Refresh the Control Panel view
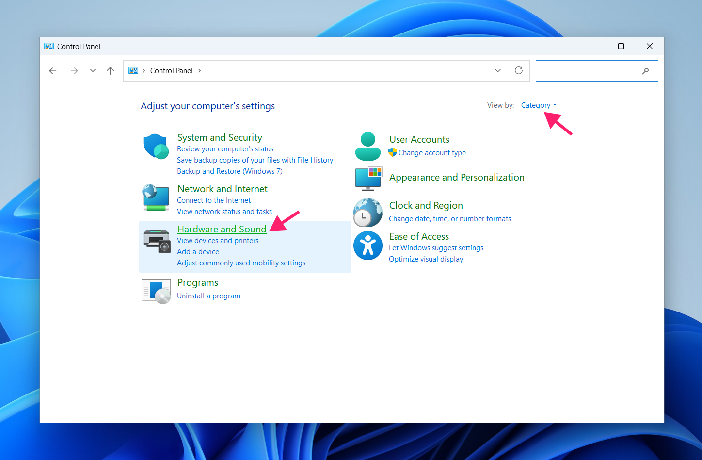This screenshot has height=460, width=702. (x=519, y=70)
